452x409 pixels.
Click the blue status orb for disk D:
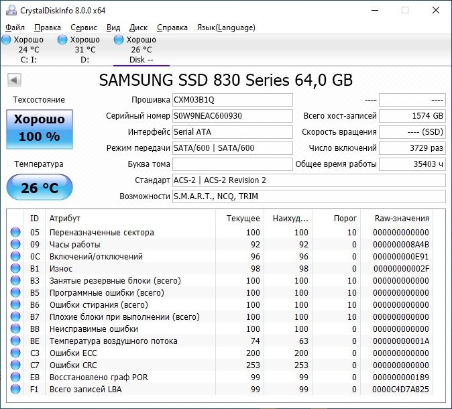(62, 40)
